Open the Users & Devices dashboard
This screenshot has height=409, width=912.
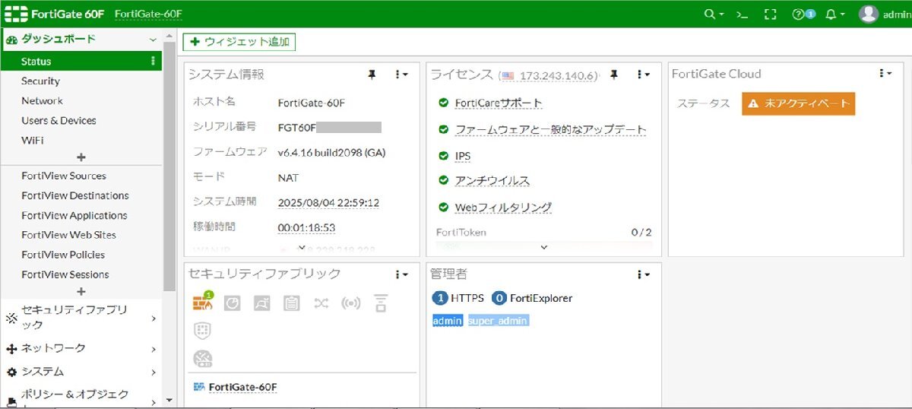59,120
